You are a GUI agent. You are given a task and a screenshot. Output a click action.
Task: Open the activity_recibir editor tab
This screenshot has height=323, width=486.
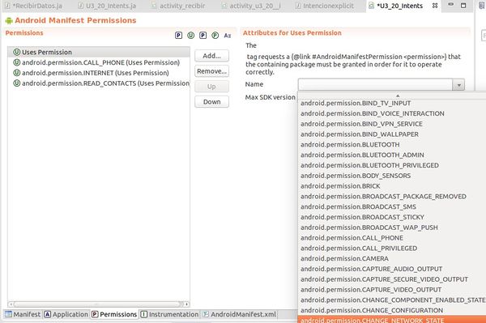point(179,6)
